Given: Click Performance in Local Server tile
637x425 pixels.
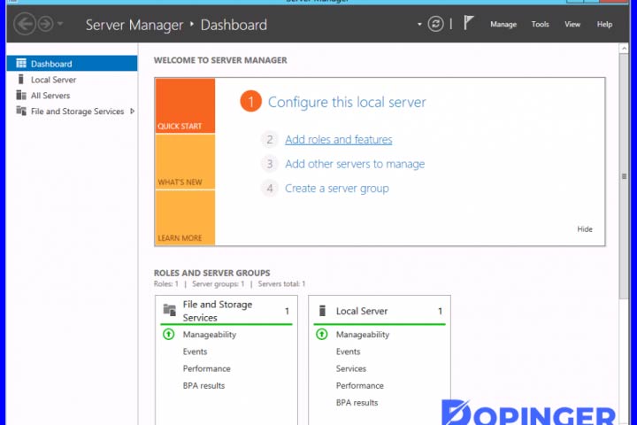Looking at the screenshot, I should [359, 385].
